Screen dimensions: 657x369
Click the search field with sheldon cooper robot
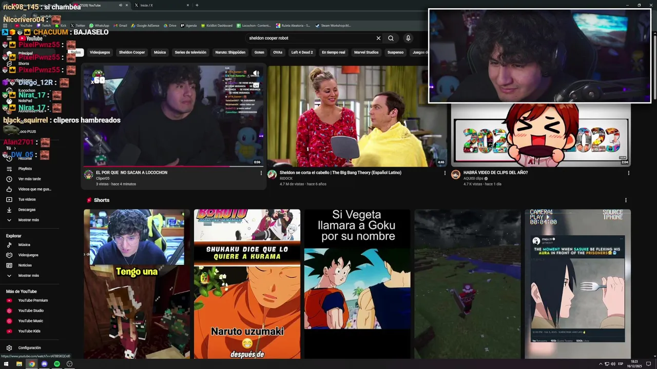(x=311, y=38)
